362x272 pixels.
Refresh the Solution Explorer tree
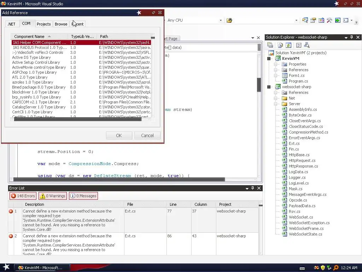point(288,45)
